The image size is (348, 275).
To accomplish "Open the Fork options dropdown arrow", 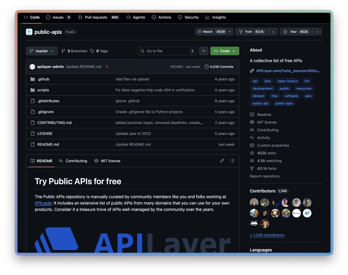I will 273,32.
